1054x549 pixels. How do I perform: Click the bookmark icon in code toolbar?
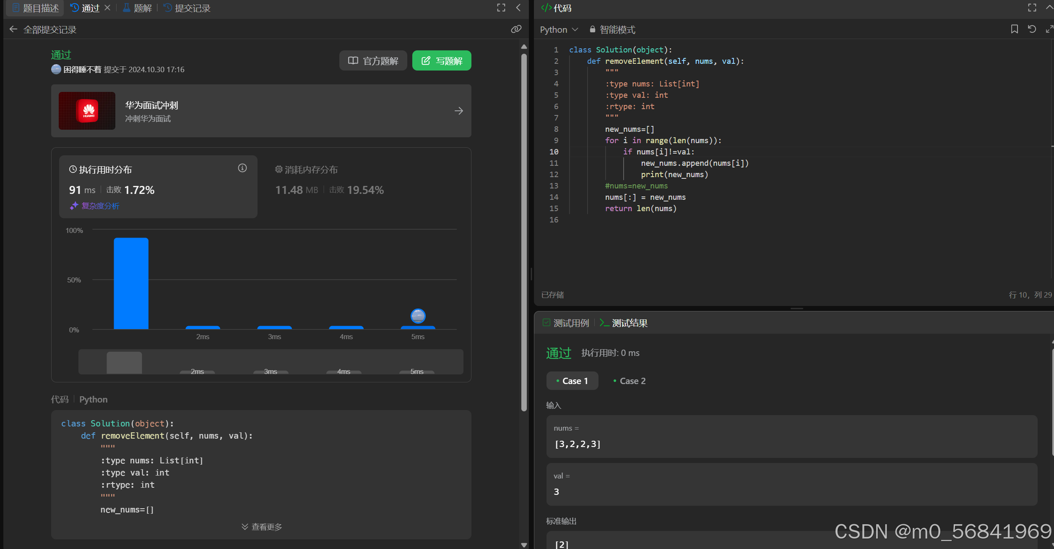click(x=1014, y=29)
